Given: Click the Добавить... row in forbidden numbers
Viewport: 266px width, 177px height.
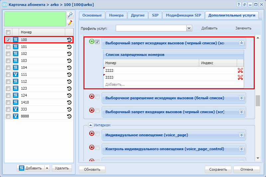Looking at the screenshot, I should point(173,84).
